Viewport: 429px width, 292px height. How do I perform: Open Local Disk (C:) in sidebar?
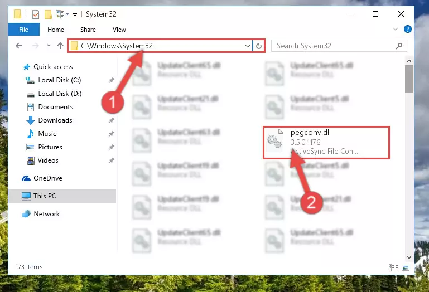coord(59,80)
